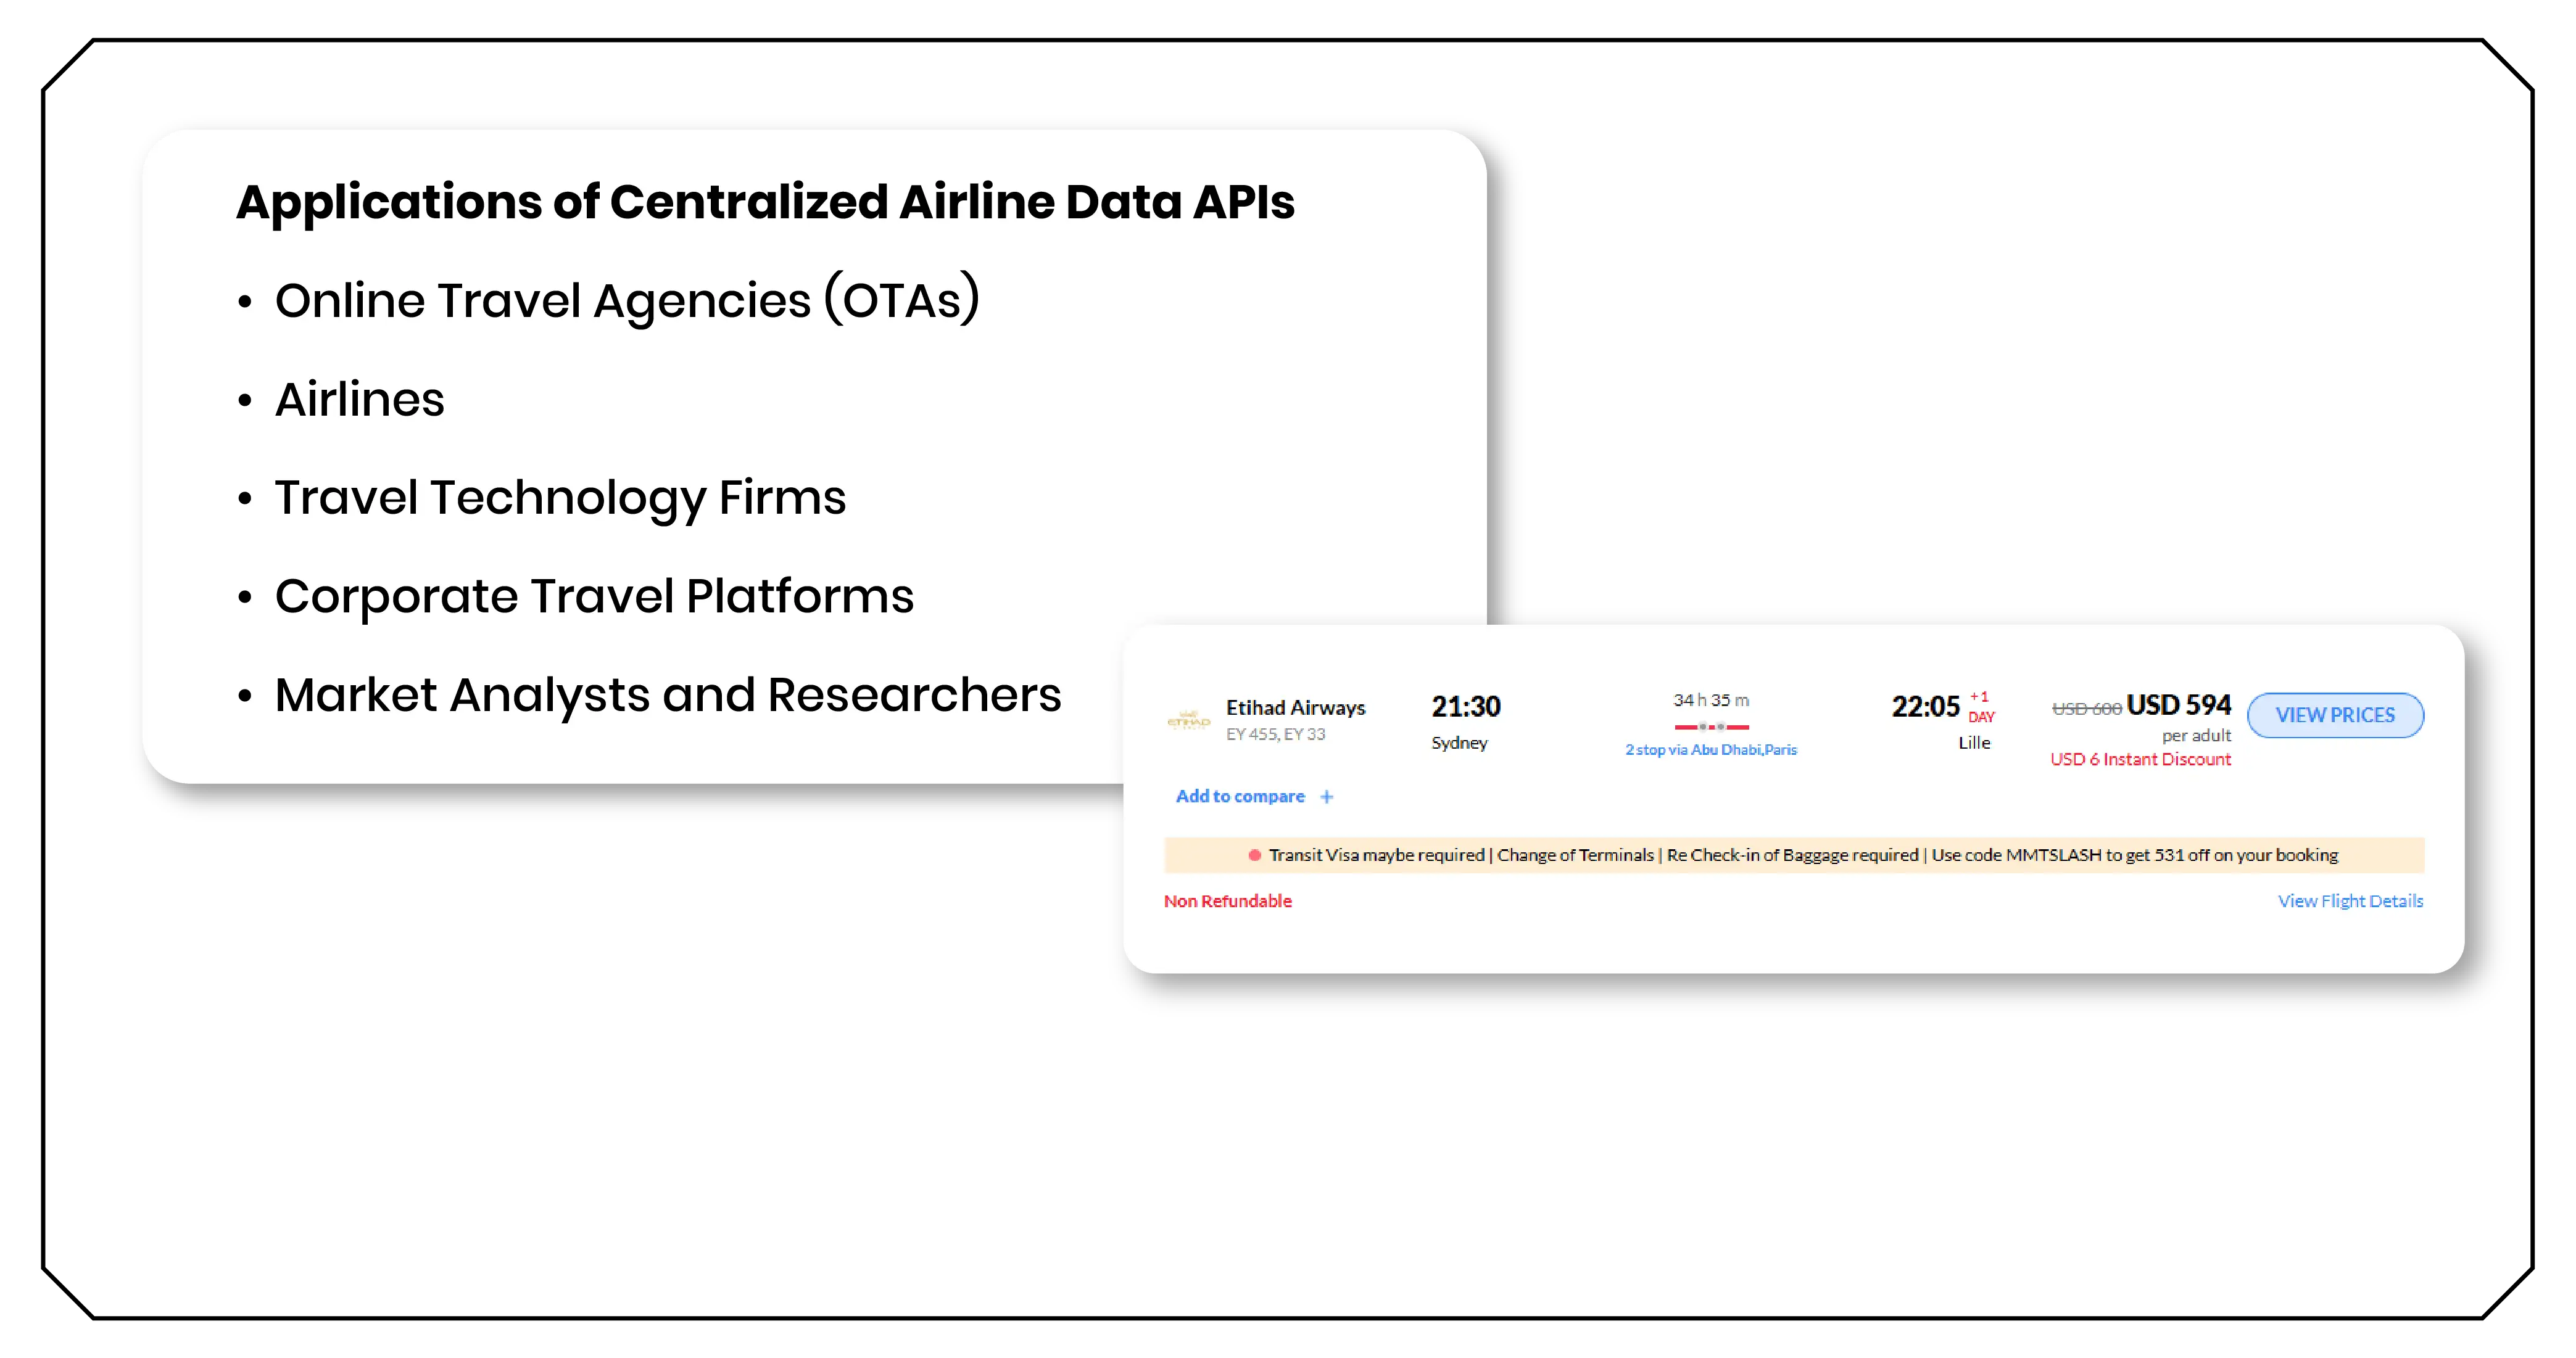
Task: Click the bullet beside Market Analysts and Researchers
Action: point(245,696)
